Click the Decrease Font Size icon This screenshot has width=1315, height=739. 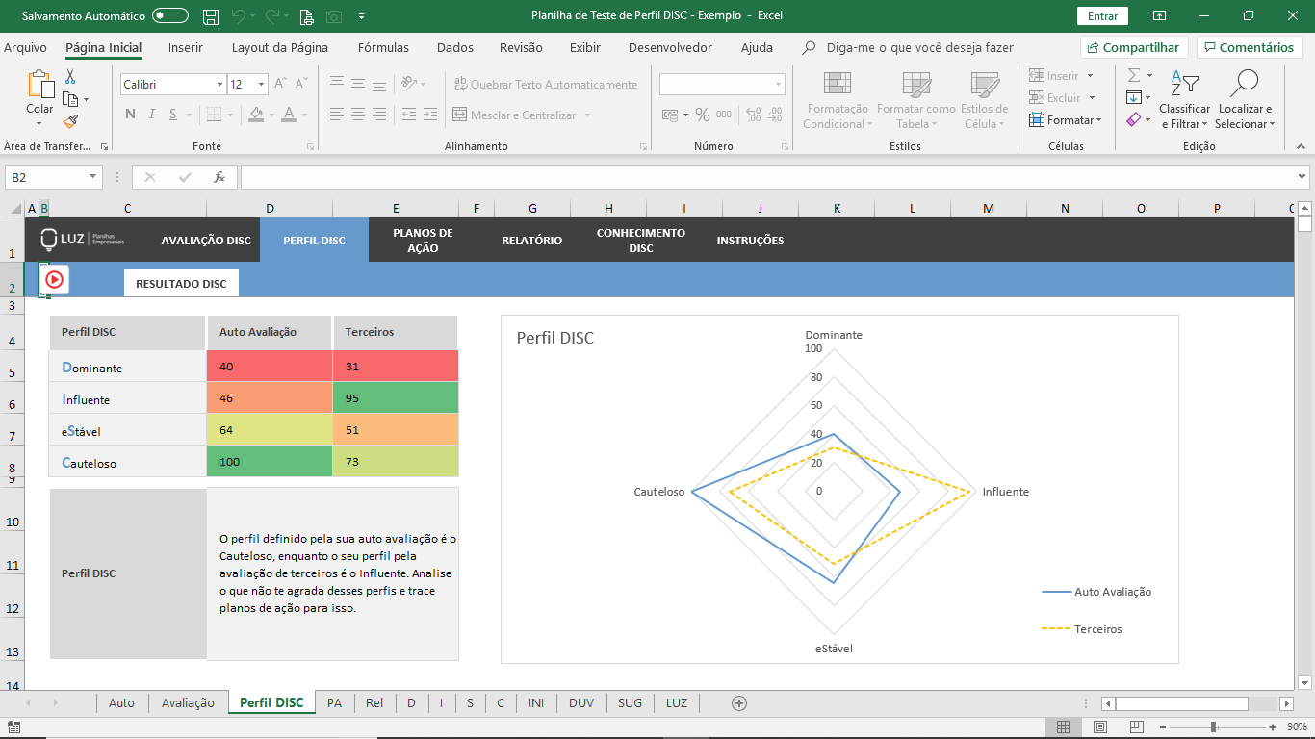tap(300, 85)
